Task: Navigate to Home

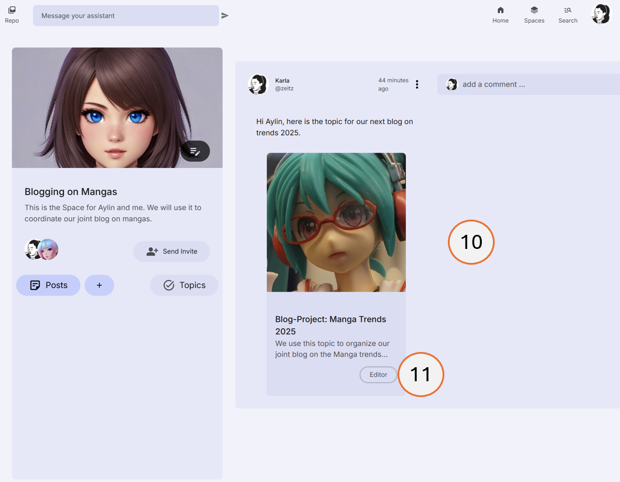Action: point(501,15)
